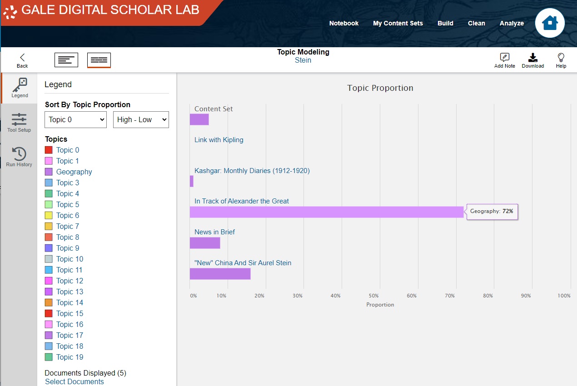577x386 pixels.
Task: Click the Topic 0 red color swatch
Action: (49, 150)
